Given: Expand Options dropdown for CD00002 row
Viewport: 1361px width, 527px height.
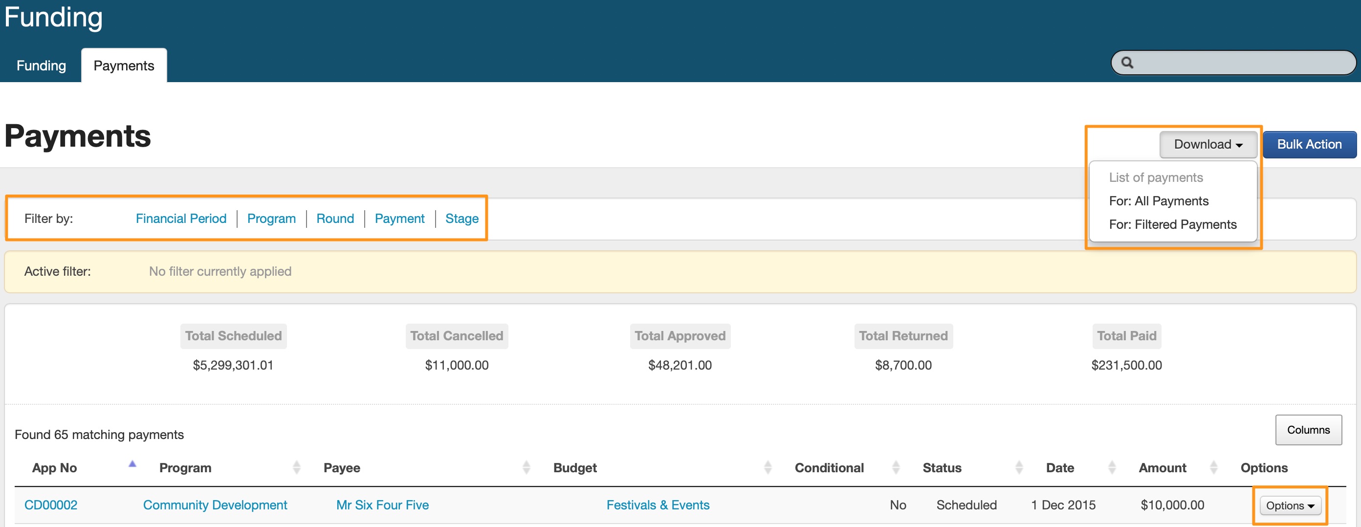Looking at the screenshot, I should pos(1290,505).
